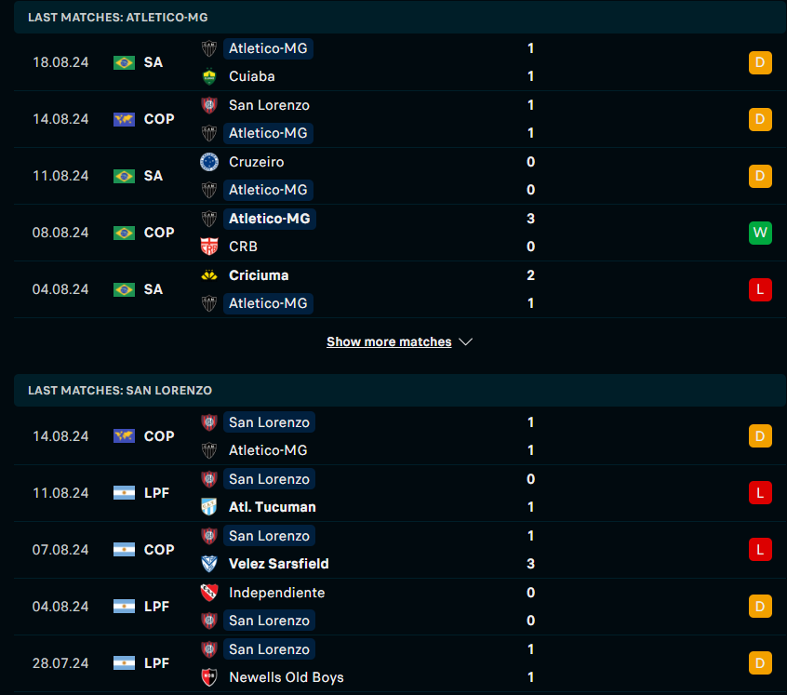The width and height of the screenshot is (787, 695).
Task: Click the COP label for the 07.08.24 match
Action: point(159,550)
